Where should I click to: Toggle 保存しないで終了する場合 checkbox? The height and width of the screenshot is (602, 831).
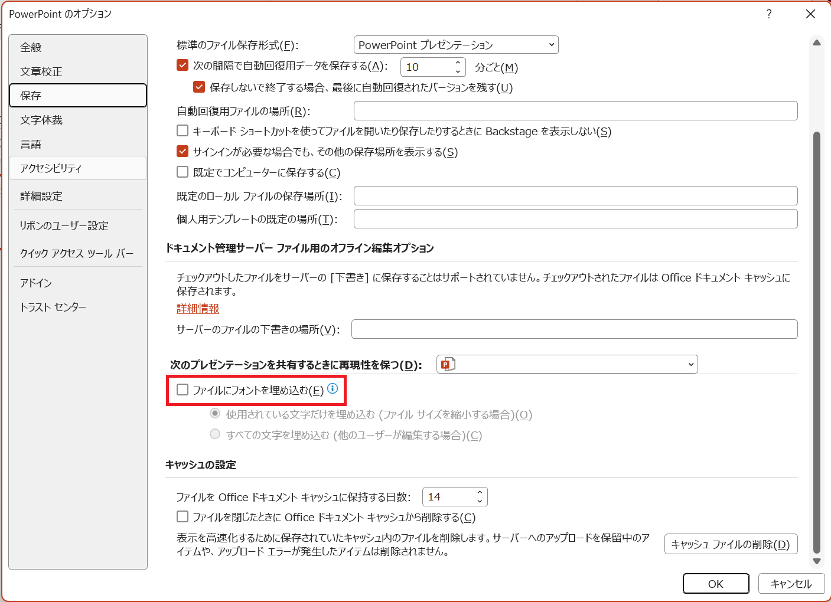[199, 87]
